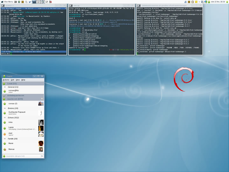229x172 pixels.
Task: Collapse the General (1/1) group
Action: coord(5,87)
